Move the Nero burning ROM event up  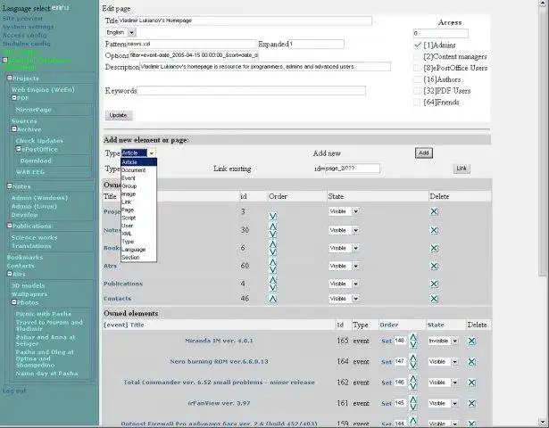(x=413, y=358)
